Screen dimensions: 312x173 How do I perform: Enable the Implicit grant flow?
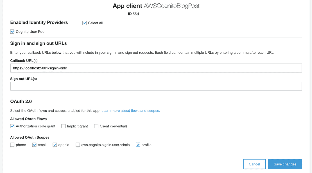coord(64,126)
